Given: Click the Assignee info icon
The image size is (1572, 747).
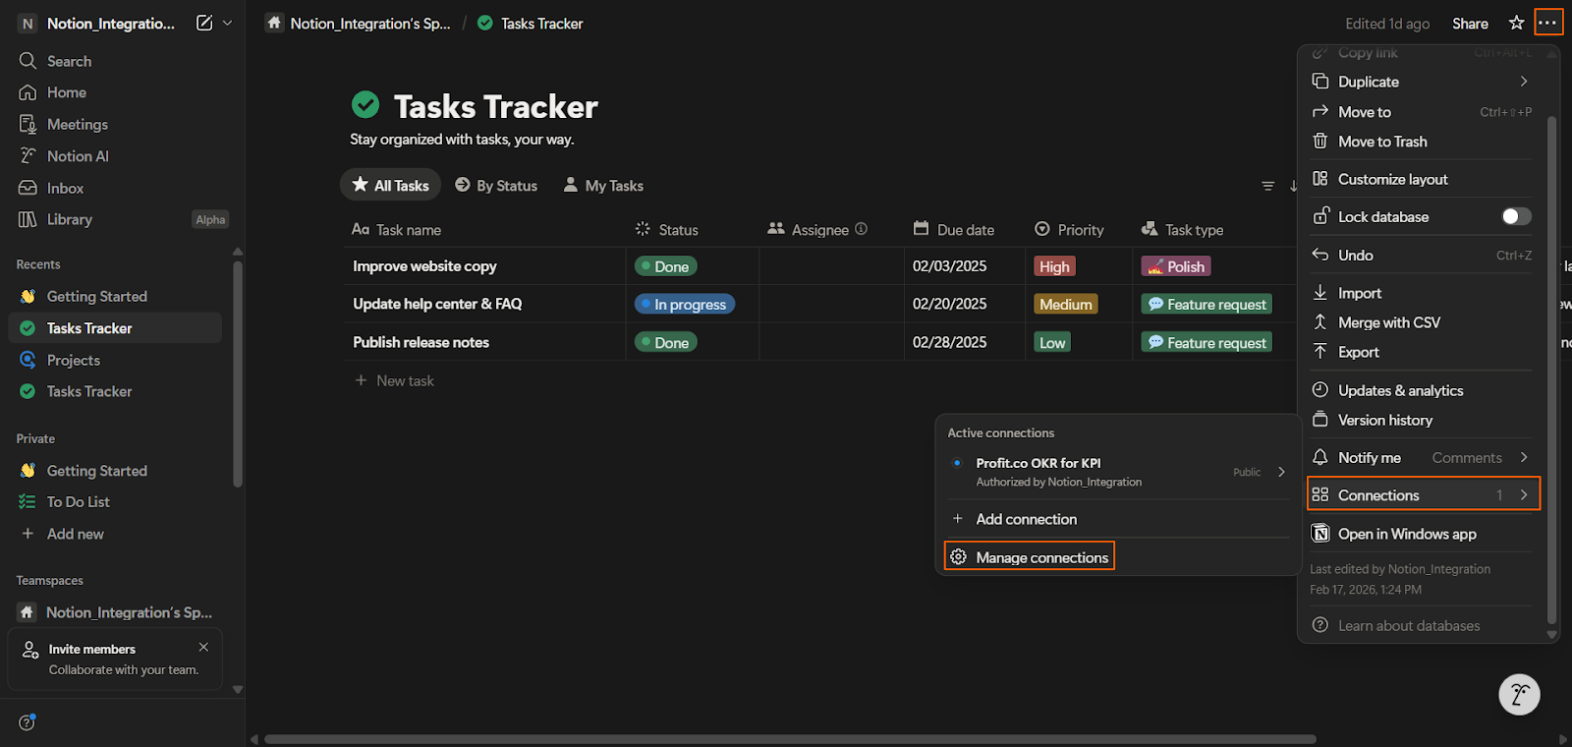Looking at the screenshot, I should pos(862,229).
